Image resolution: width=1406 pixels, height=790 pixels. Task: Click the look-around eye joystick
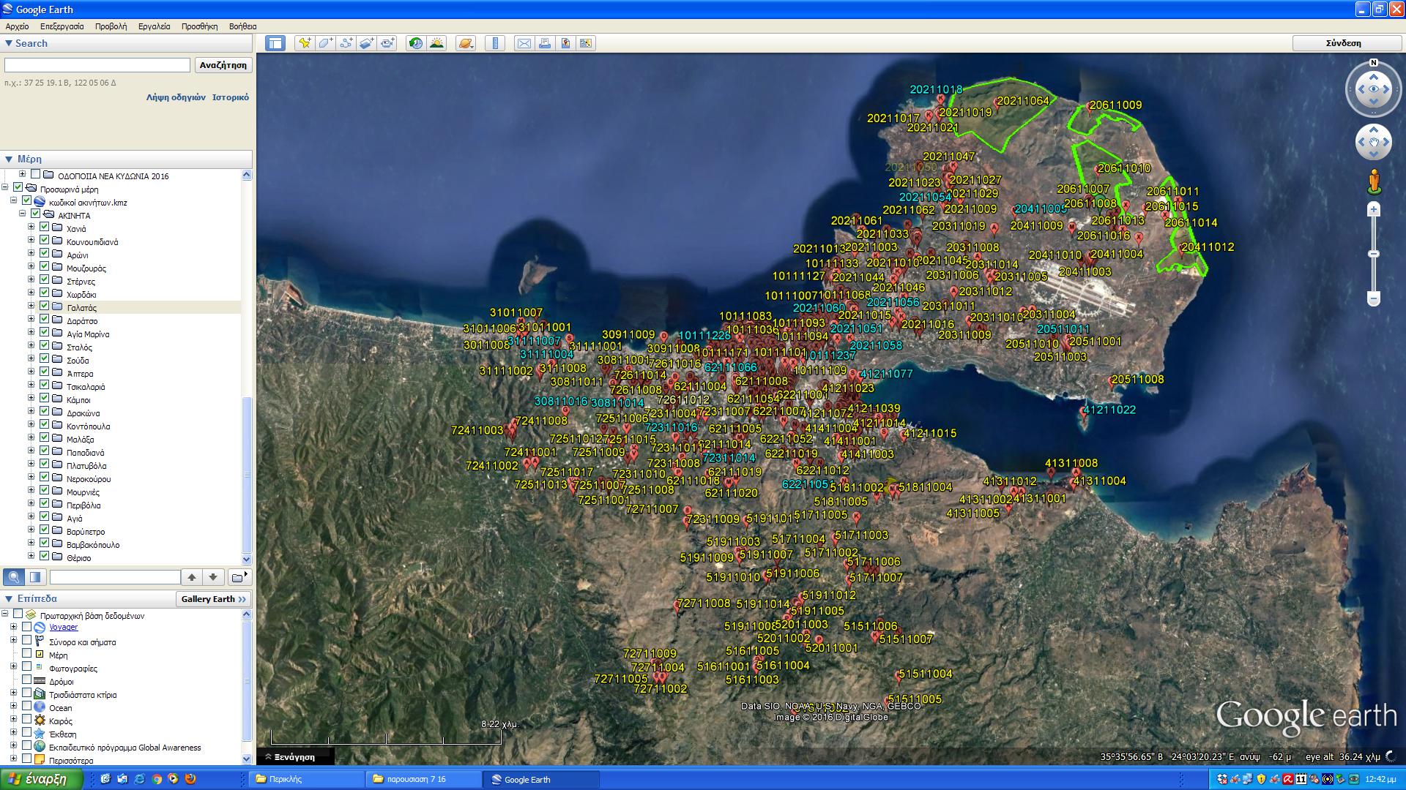click(x=1374, y=89)
